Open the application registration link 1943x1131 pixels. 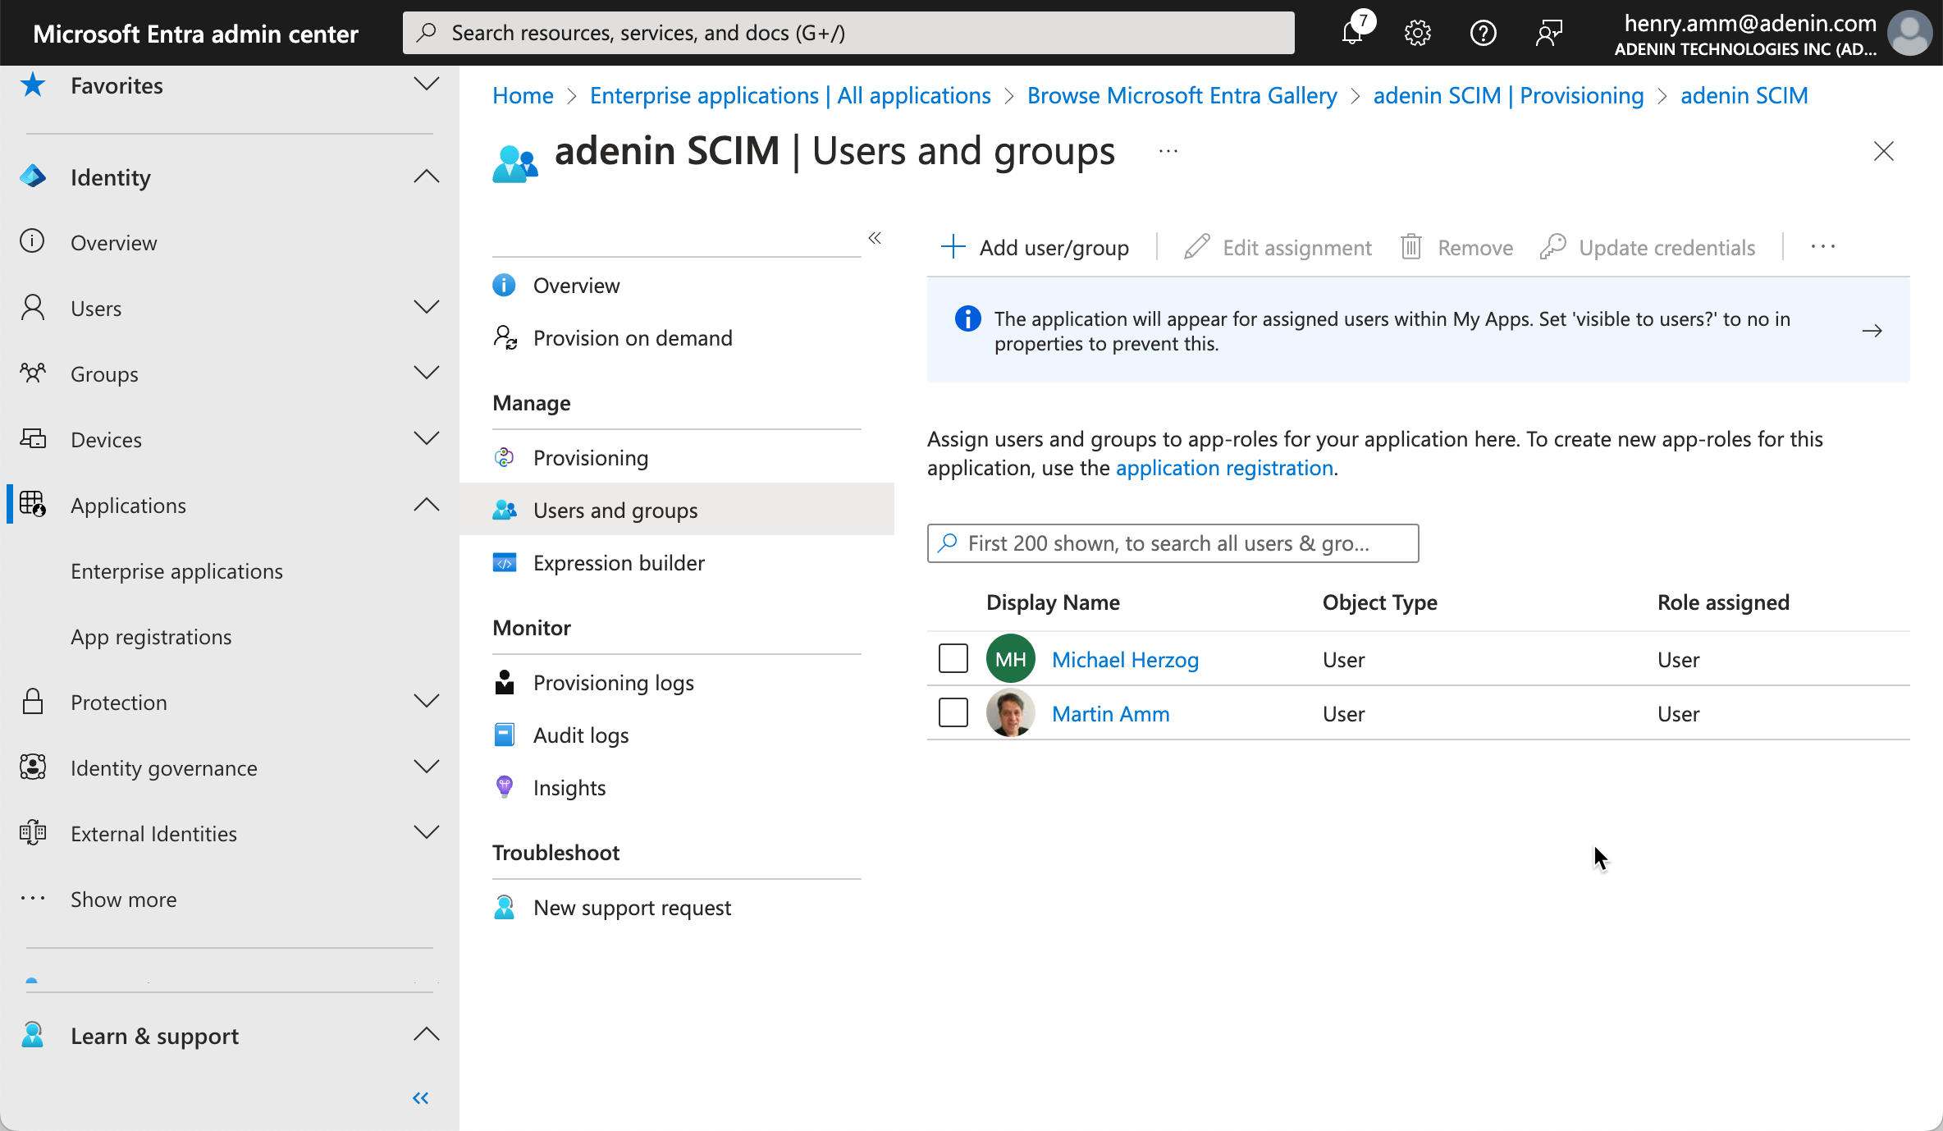pyautogui.click(x=1224, y=468)
